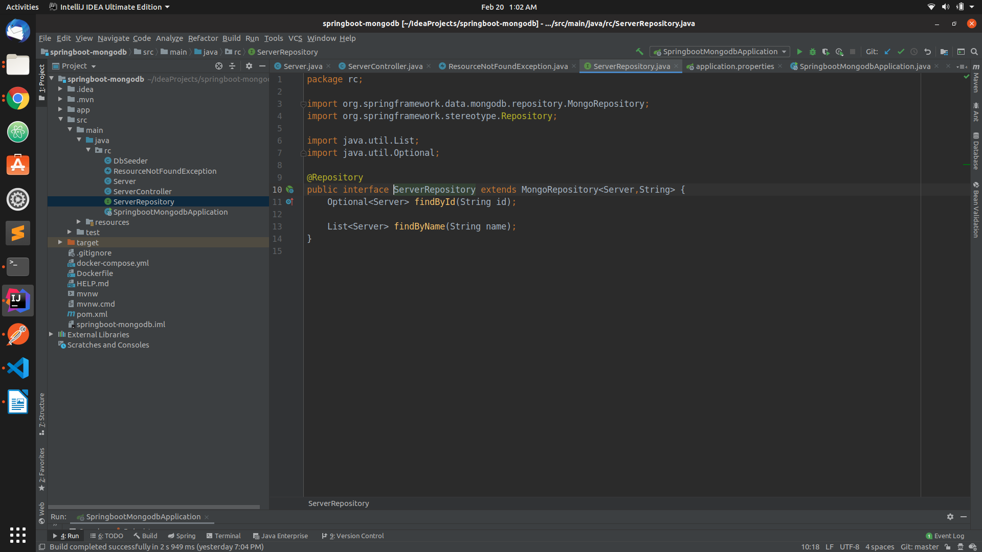Viewport: 982px width, 552px height.
Task: Switch to the application.properties tab
Action: pyautogui.click(x=733, y=66)
